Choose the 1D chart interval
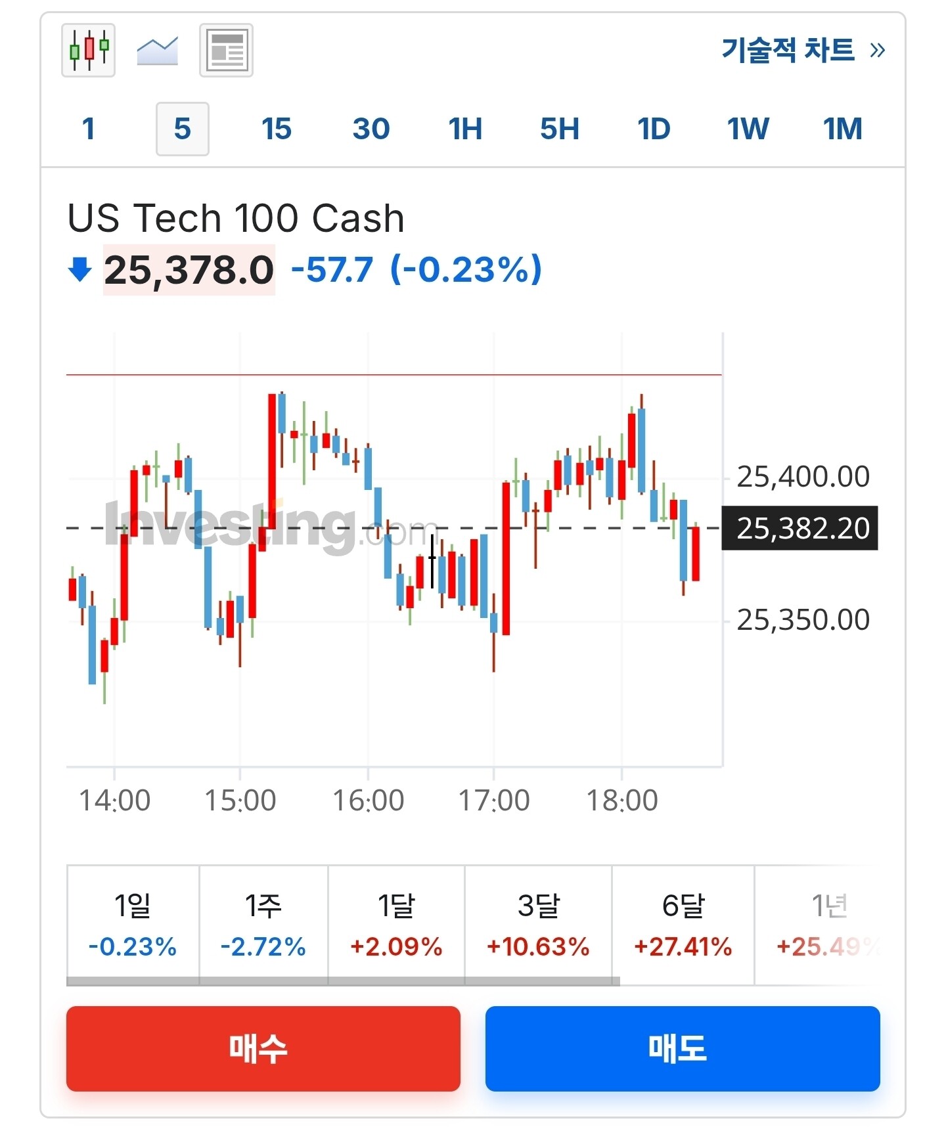Screen dimensions: 946x1127 point(654,129)
